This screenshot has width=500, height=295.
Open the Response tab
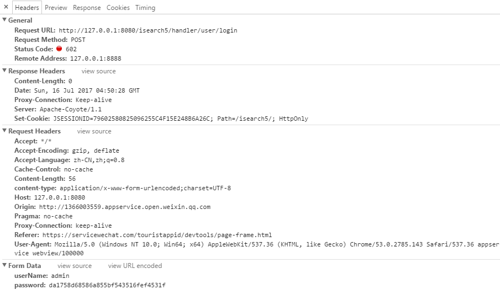tap(87, 8)
